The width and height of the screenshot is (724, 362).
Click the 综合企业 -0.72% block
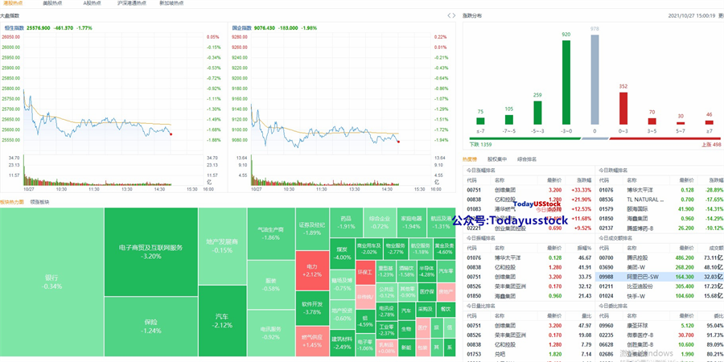[380, 222]
